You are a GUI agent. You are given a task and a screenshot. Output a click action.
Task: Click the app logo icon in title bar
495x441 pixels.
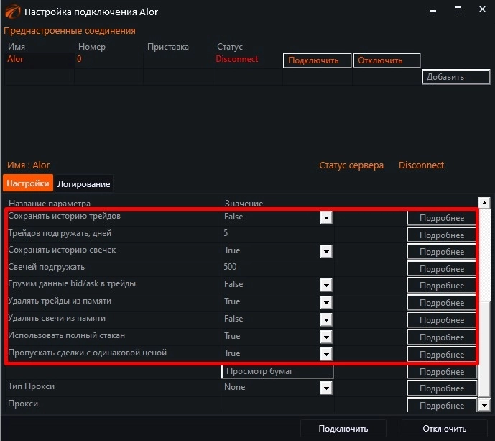point(12,12)
